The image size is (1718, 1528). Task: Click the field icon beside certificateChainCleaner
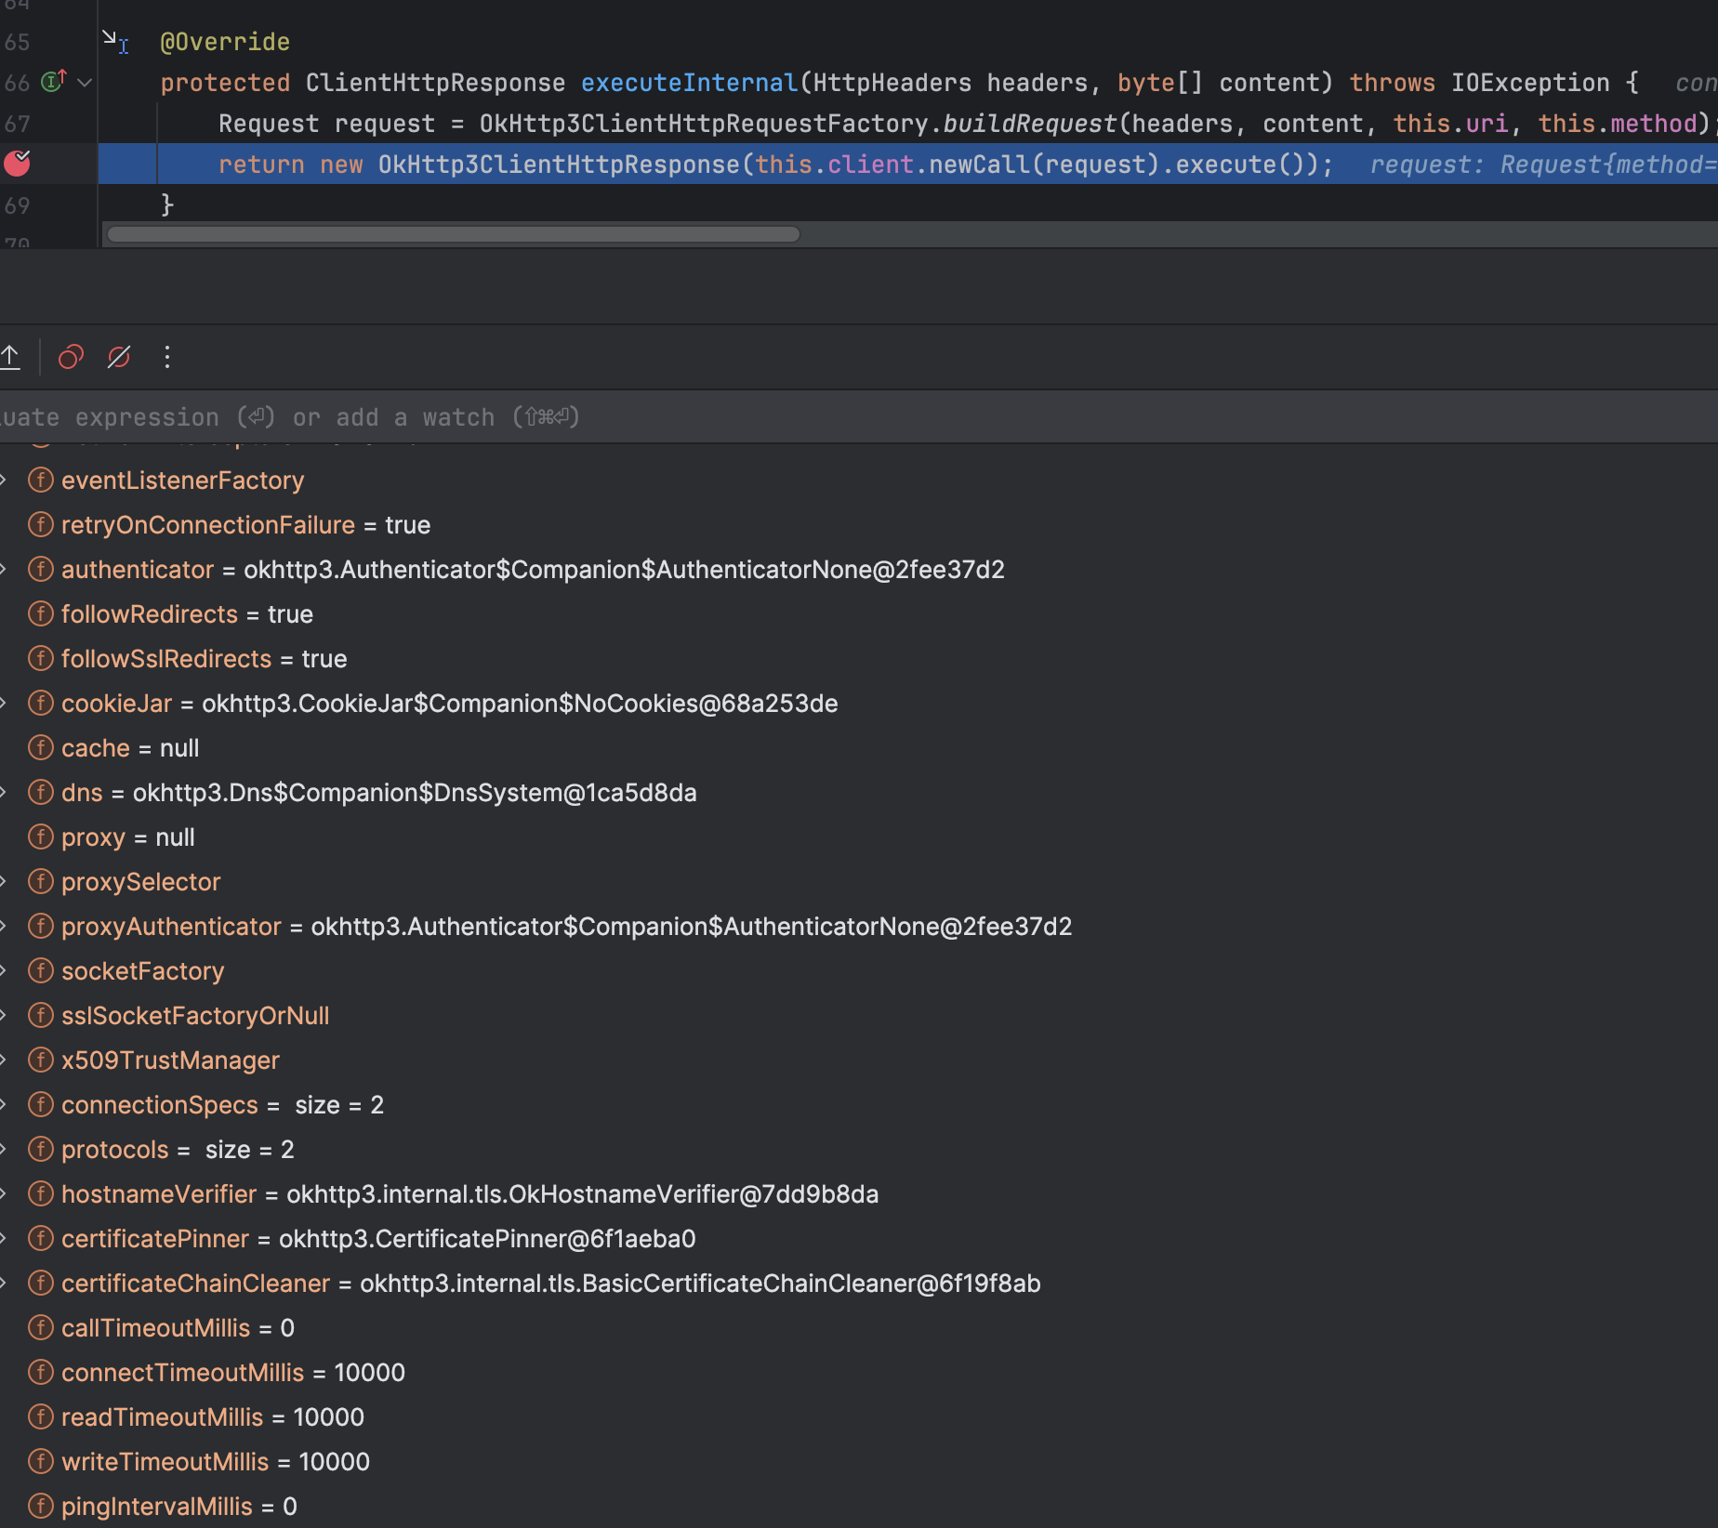coord(41,1284)
